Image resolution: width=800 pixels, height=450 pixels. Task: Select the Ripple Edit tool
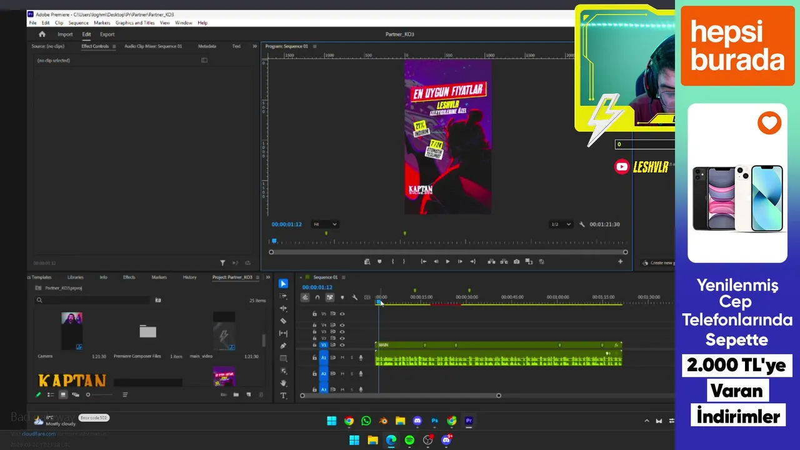click(x=283, y=308)
